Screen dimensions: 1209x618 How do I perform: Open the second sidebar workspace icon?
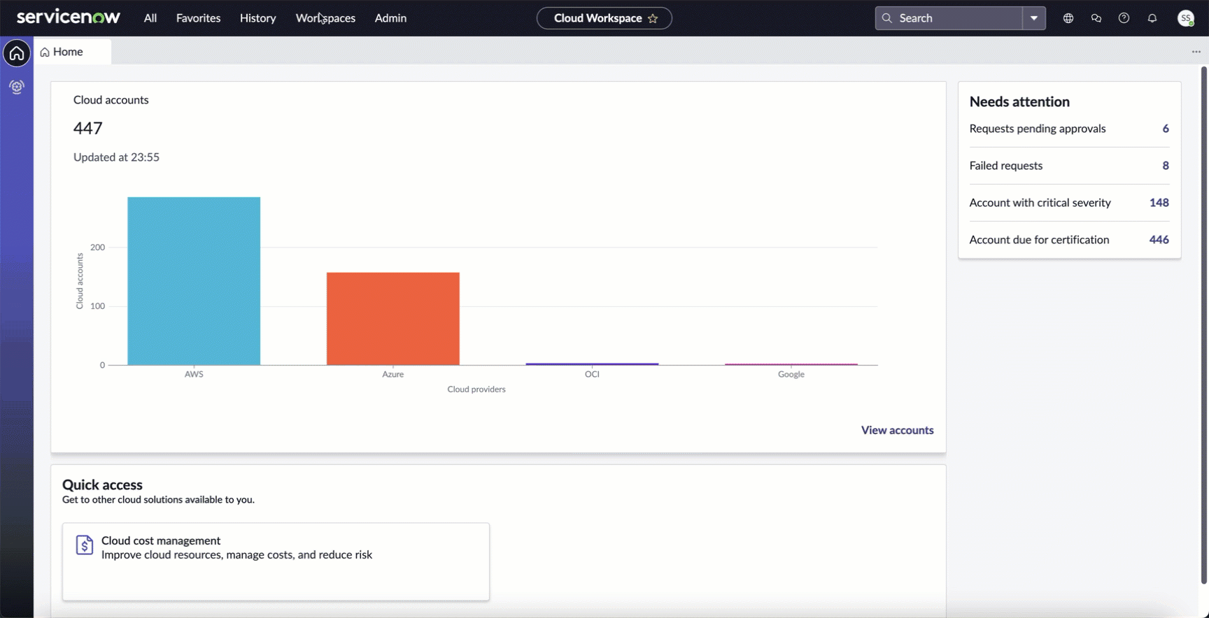17,87
